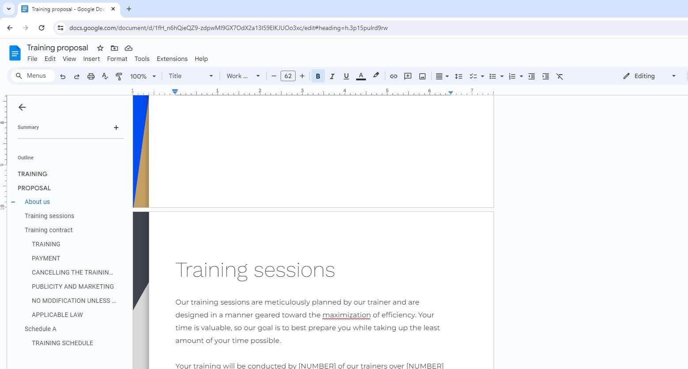Viewport: 688px width, 369px height.
Task: Open the Title paragraph style dropdown
Action: pyautogui.click(x=190, y=76)
